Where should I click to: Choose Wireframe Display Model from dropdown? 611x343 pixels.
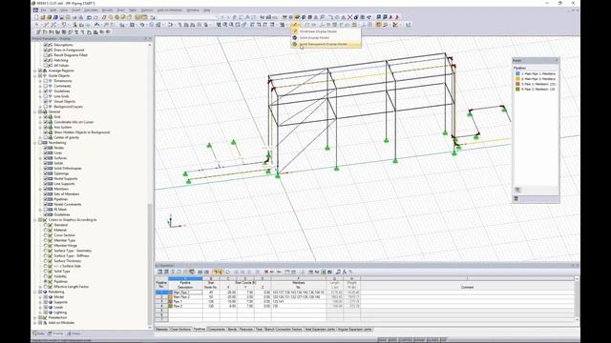326,31
